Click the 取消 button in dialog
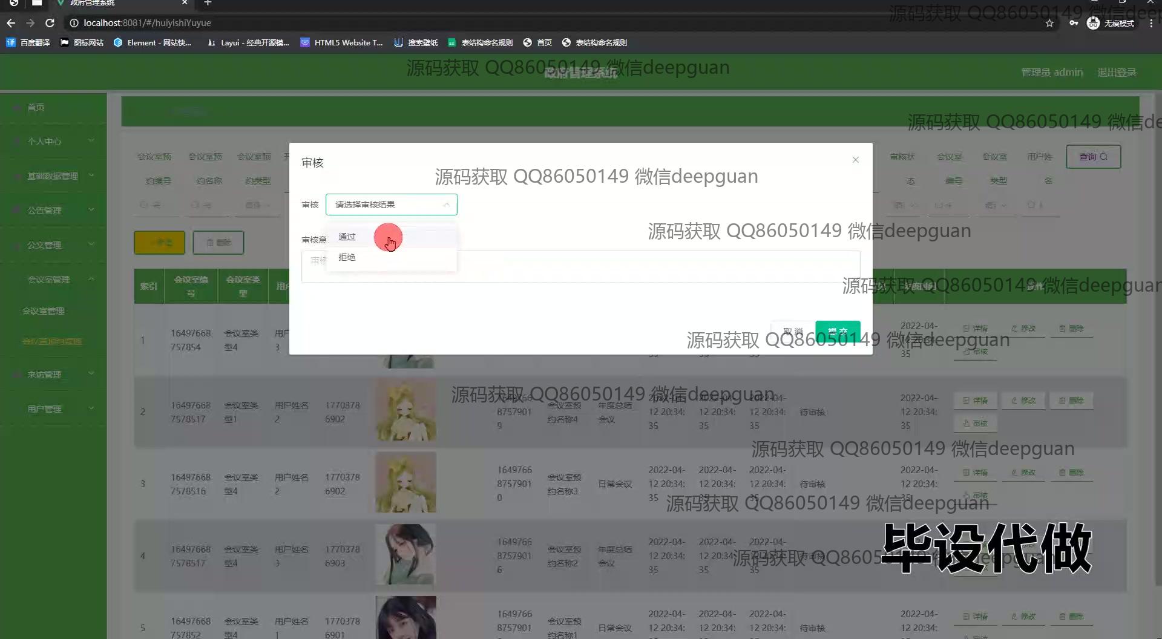 [793, 331]
